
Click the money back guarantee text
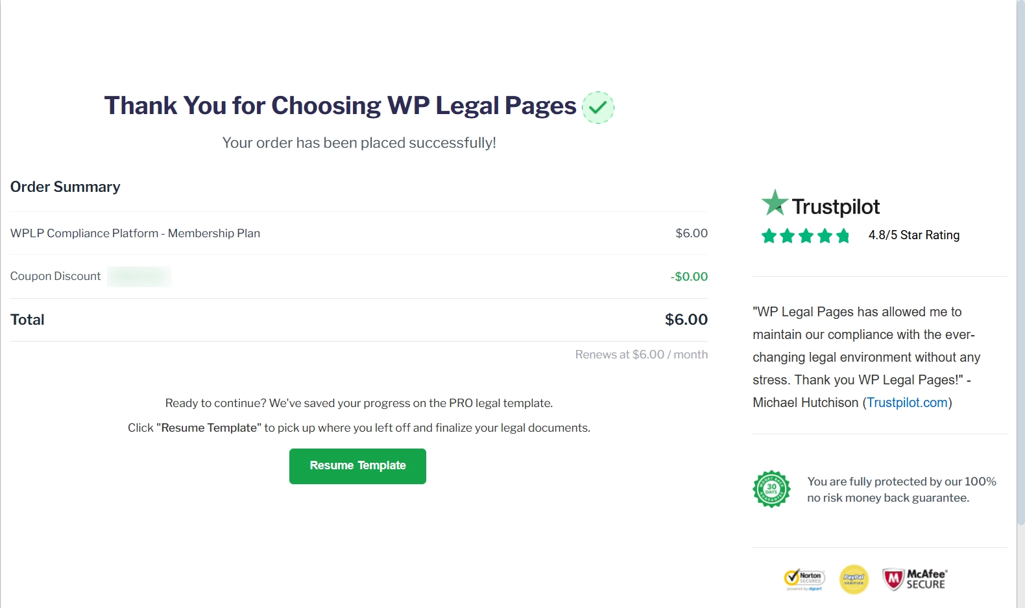pos(901,489)
